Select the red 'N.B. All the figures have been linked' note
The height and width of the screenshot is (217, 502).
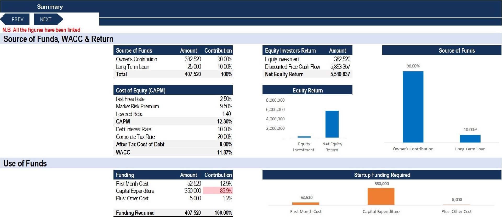pos(41,30)
